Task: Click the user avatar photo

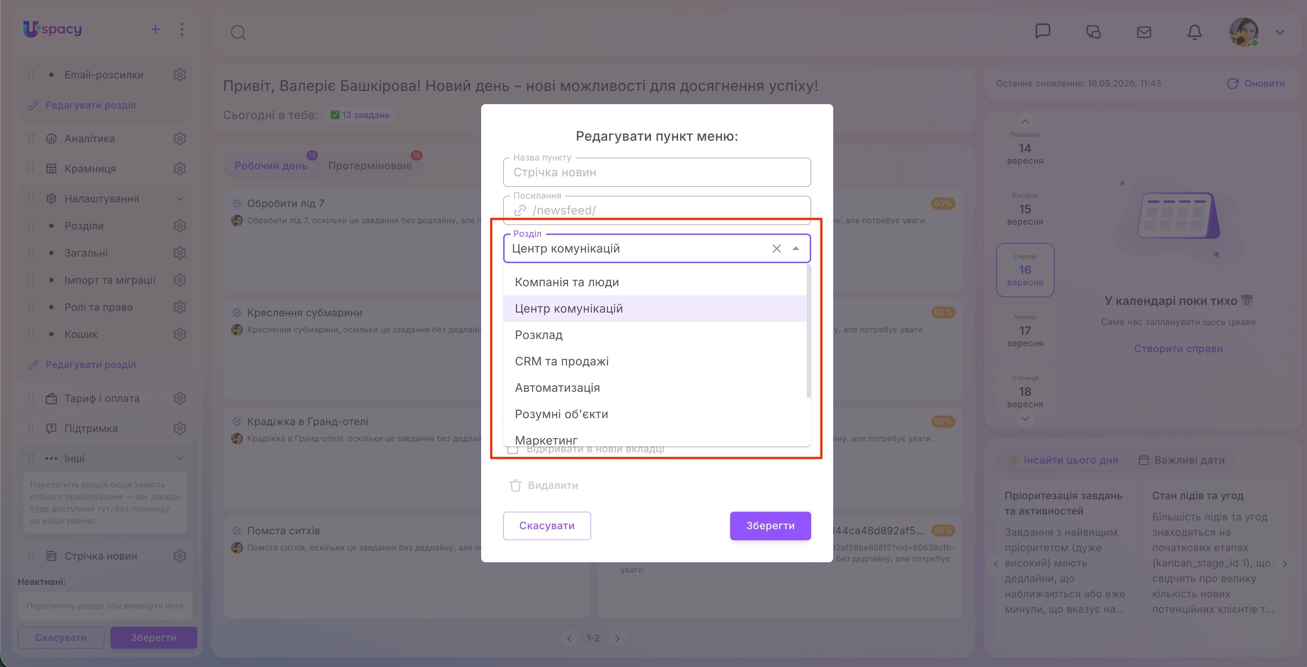Action: tap(1244, 32)
